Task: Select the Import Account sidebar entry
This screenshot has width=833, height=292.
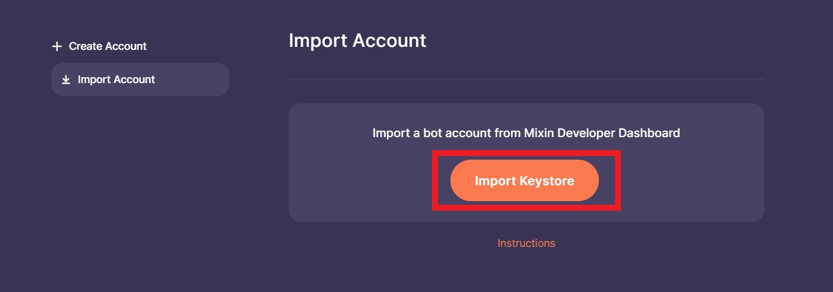Action: pos(140,80)
